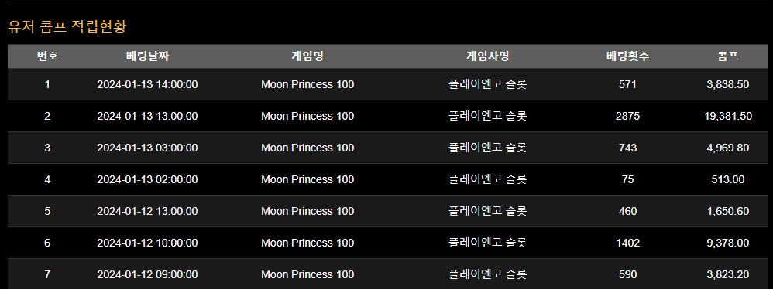This screenshot has width=773, height=289.
Task: Click Moon Princess 100 in row 4
Action: click(307, 179)
